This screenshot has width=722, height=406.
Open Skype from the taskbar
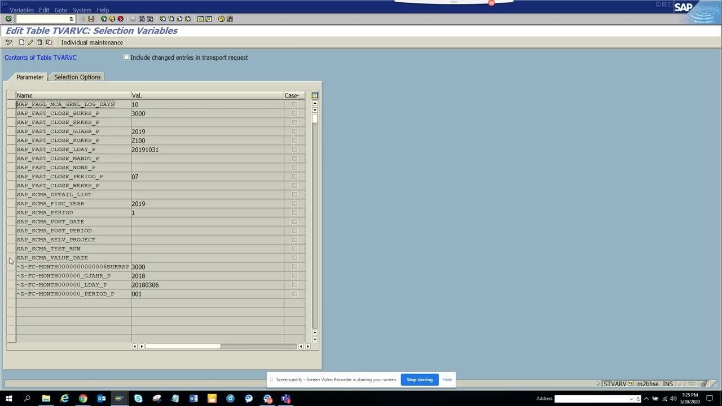138,399
